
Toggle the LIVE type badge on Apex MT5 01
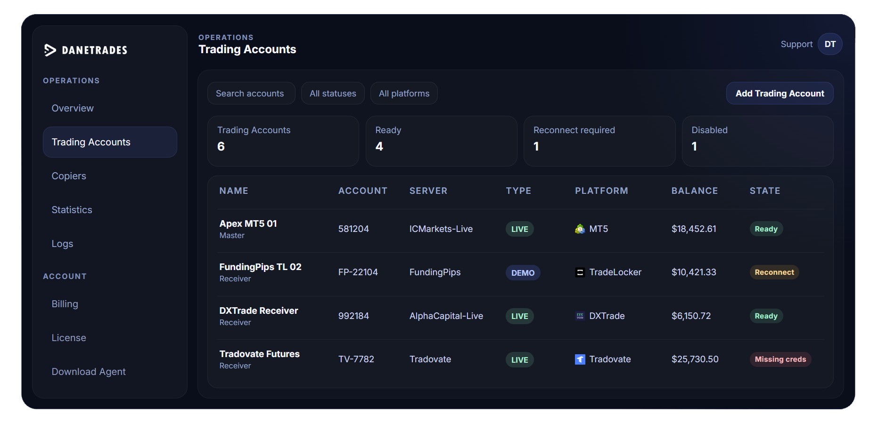click(519, 229)
